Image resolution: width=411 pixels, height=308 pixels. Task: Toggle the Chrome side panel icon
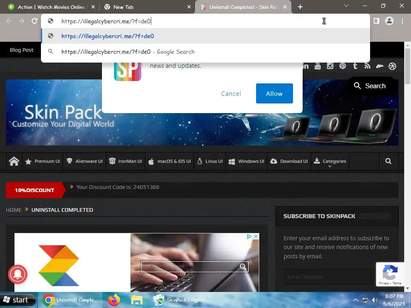[x=376, y=21]
